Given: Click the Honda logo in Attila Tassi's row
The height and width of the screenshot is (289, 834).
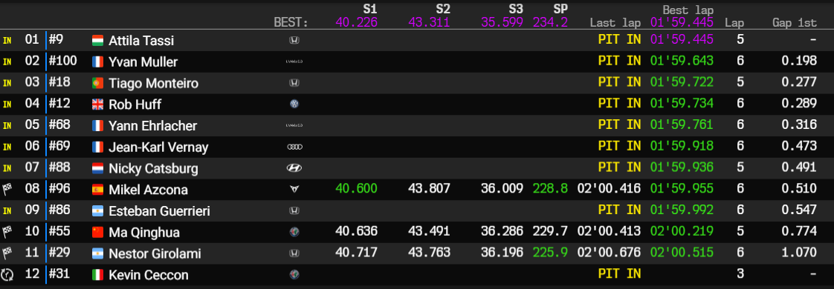Looking at the screenshot, I should click(294, 40).
